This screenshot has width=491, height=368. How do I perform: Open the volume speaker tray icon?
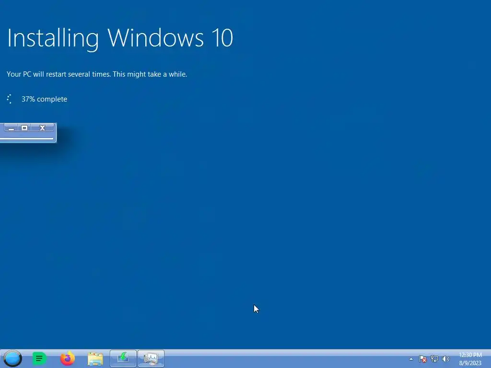tap(445, 359)
